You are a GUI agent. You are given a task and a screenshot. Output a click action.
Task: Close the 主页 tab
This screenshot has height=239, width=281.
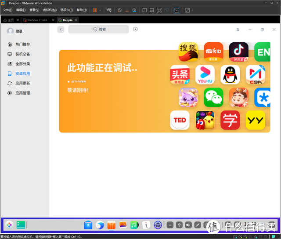(18, 20)
